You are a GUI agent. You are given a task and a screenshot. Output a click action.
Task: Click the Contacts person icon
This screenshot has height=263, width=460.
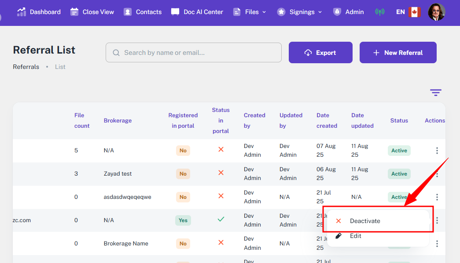[x=128, y=12]
